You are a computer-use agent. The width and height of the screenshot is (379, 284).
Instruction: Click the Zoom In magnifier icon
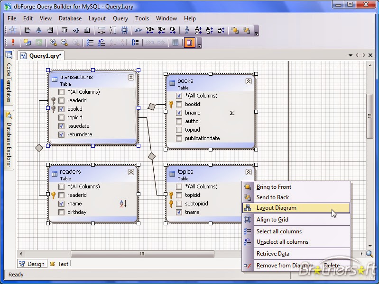tap(53, 43)
